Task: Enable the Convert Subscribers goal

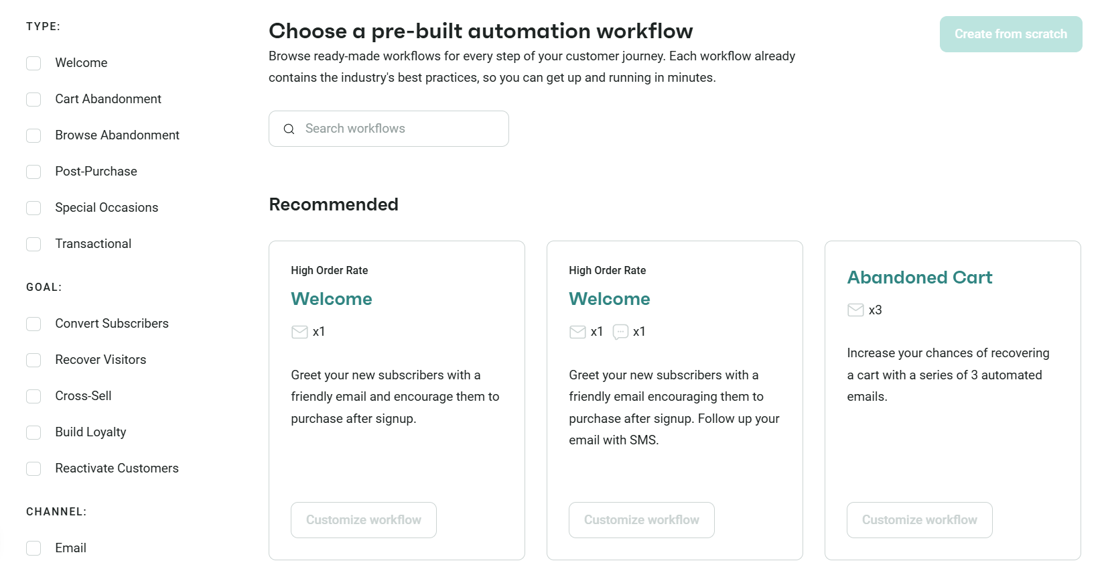Action: click(x=33, y=324)
